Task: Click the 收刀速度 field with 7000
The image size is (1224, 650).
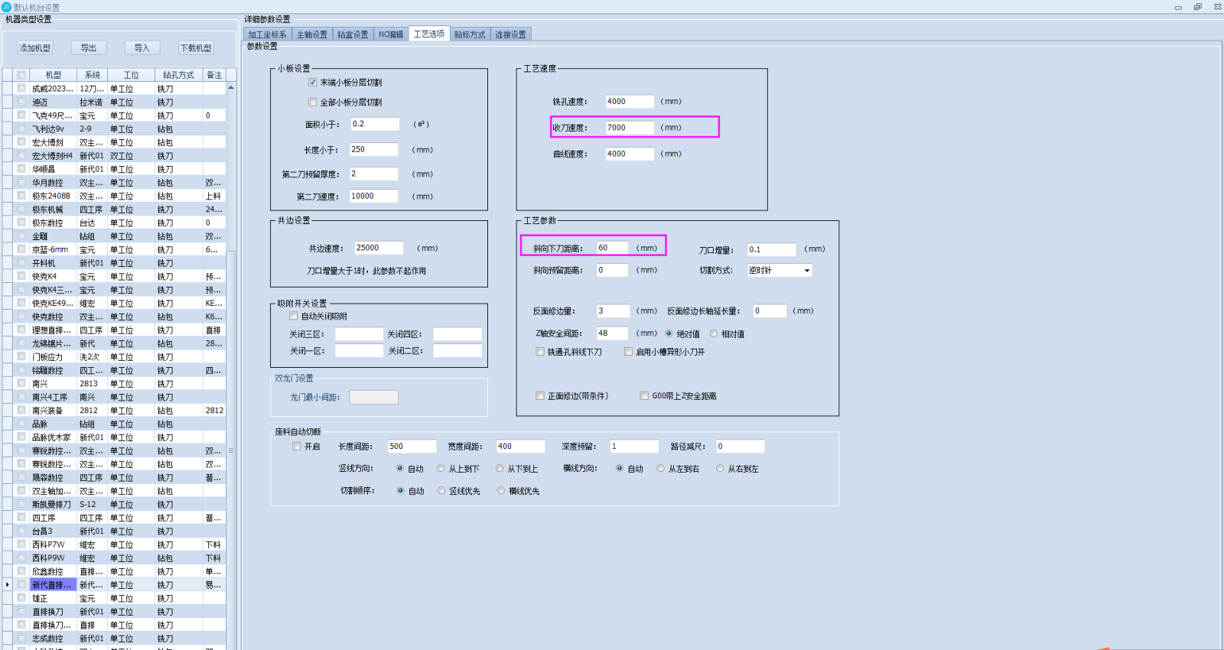Action: coord(630,128)
